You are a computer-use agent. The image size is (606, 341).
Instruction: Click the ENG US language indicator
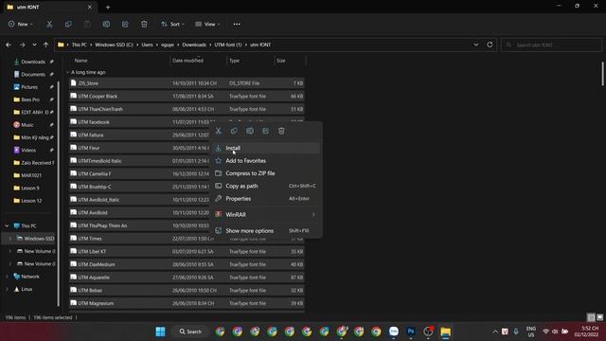(x=531, y=332)
